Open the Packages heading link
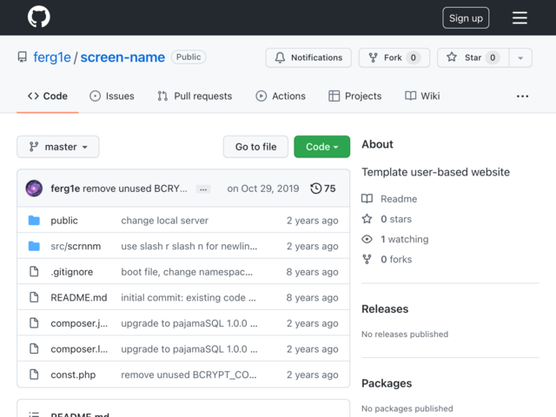556x417 pixels. pos(387,383)
